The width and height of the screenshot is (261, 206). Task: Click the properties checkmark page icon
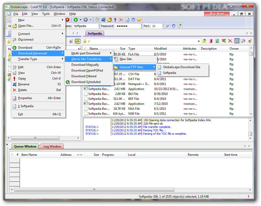point(127,20)
